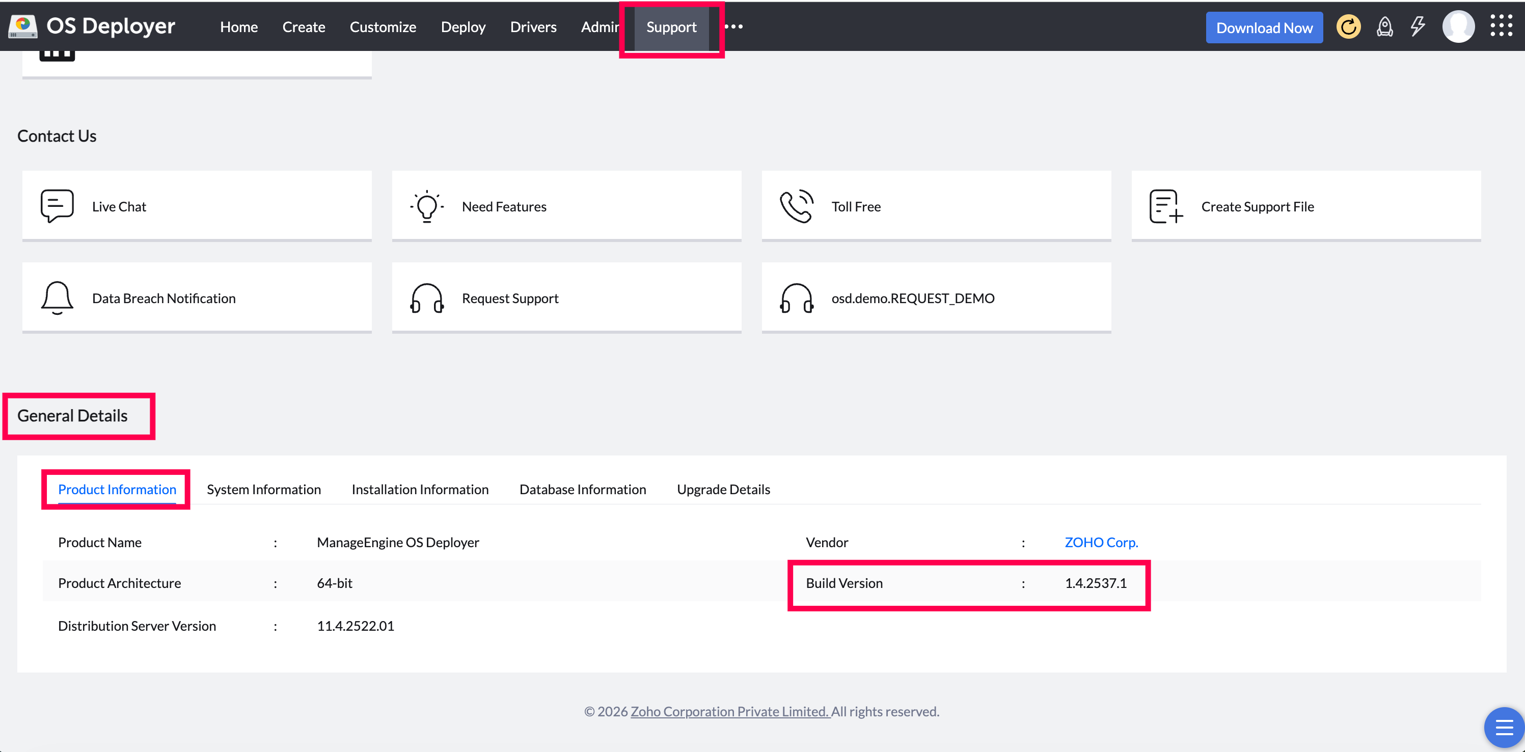Click the Request Support headset icon
Screen dimensions: 1525x752
tap(427, 298)
